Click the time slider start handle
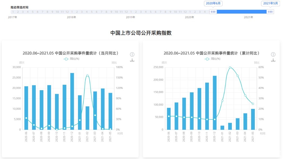The height and width of the screenshot is (159, 283). (213, 12)
